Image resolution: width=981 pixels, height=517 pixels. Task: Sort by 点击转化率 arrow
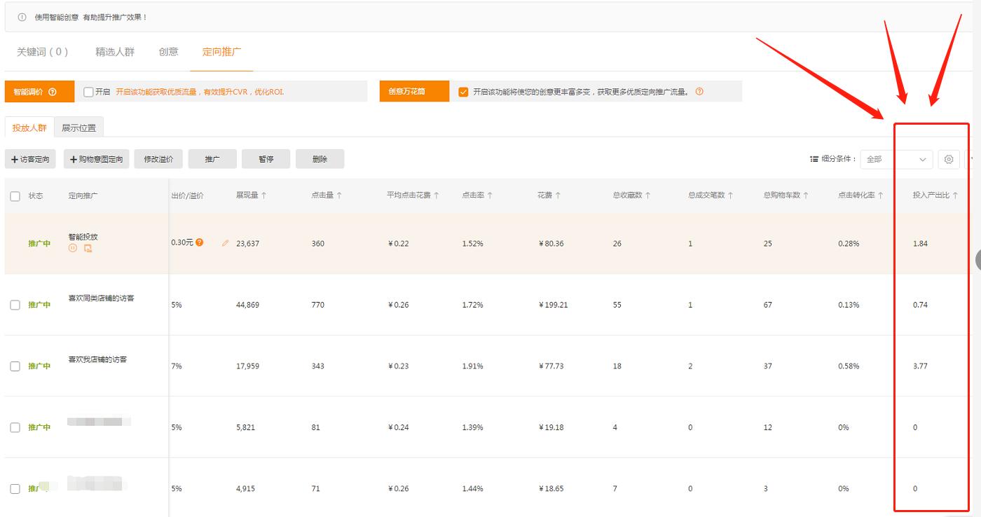pyautogui.click(x=881, y=195)
